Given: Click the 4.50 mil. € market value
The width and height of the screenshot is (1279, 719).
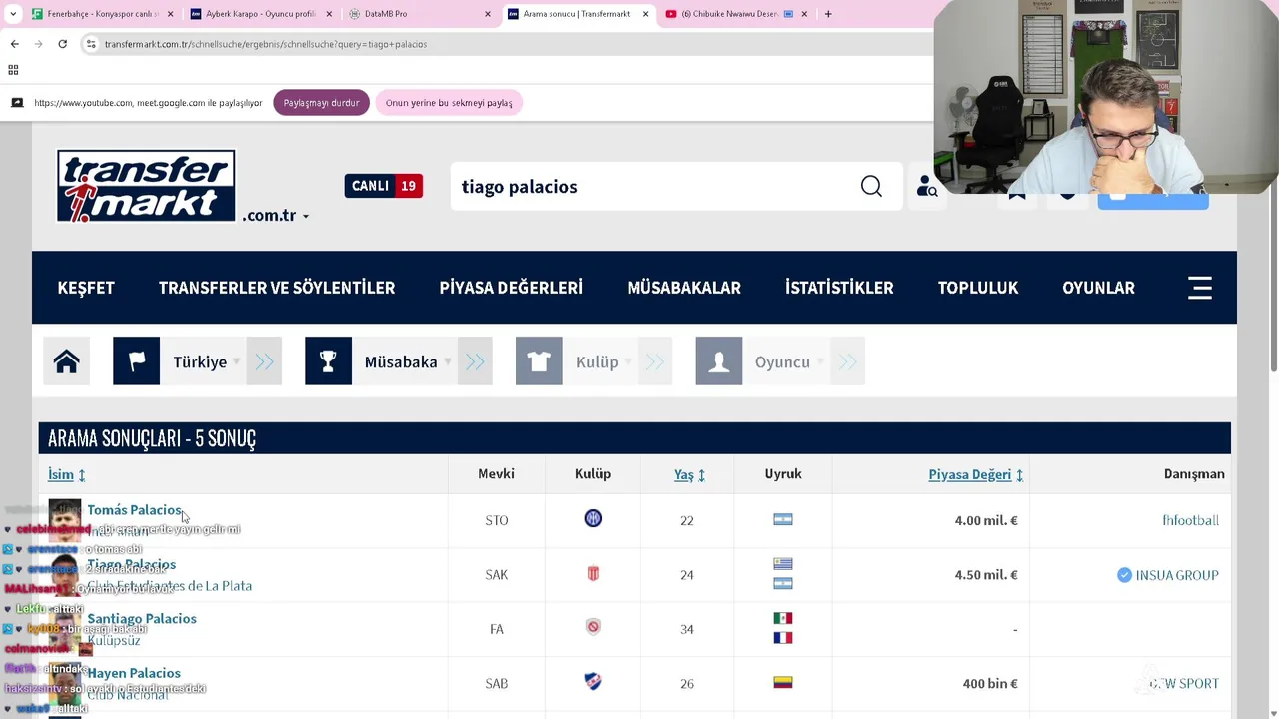Looking at the screenshot, I should [986, 575].
